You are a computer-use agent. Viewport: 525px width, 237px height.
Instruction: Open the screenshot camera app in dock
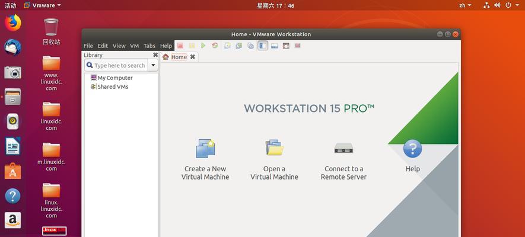12,72
